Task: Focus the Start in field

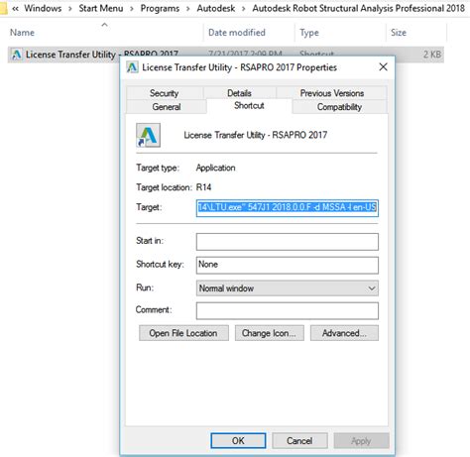Action: click(288, 242)
